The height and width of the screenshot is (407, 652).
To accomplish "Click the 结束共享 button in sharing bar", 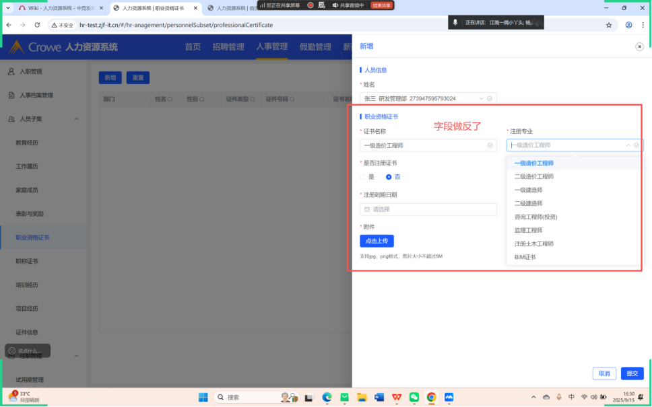I will click(381, 5).
